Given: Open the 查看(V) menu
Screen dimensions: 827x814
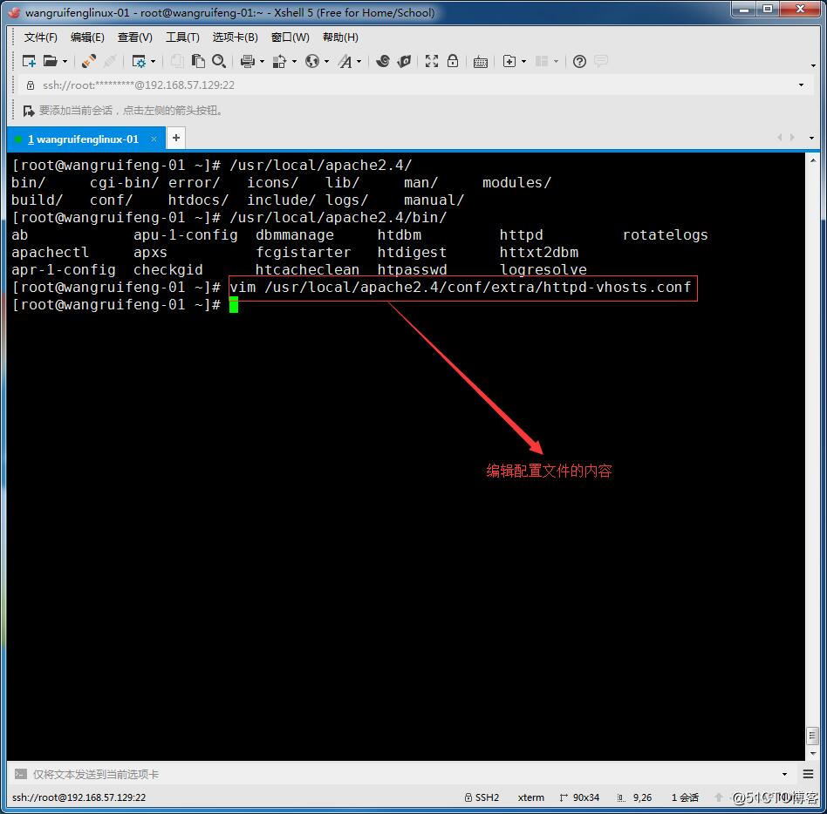Looking at the screenshot, I should coord(134,37).
